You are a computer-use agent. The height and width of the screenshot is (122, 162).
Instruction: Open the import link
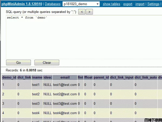[140, 4]
